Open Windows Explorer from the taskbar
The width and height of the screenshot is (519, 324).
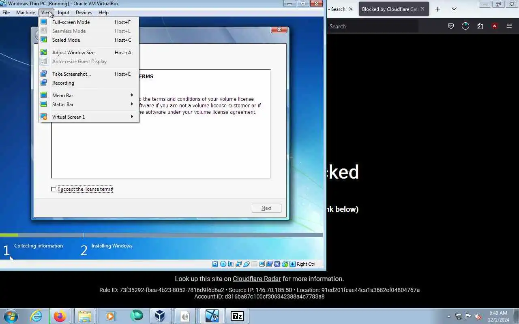click(x=85, y=316)
